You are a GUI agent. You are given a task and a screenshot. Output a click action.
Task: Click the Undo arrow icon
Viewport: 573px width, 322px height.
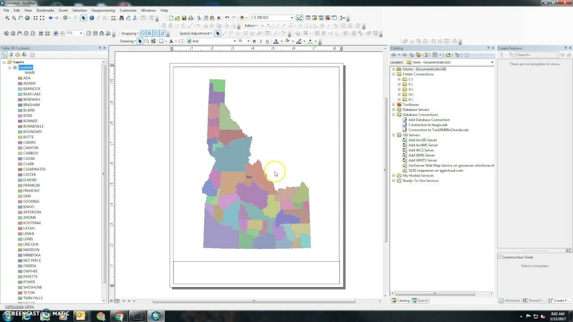[x=227, y=18]
